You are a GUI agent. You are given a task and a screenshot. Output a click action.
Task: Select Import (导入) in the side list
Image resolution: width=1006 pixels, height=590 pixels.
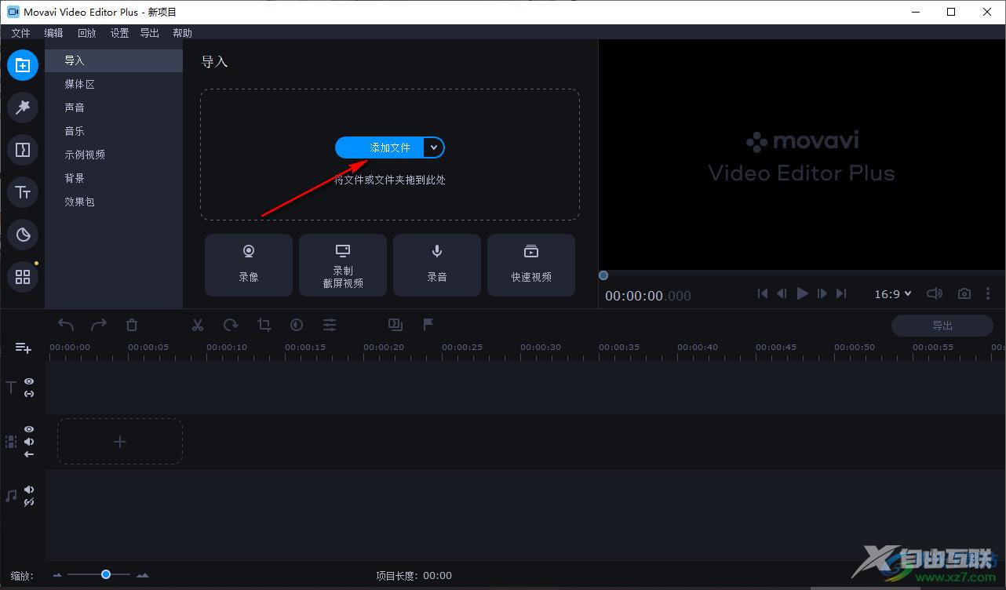pos(114,60)
